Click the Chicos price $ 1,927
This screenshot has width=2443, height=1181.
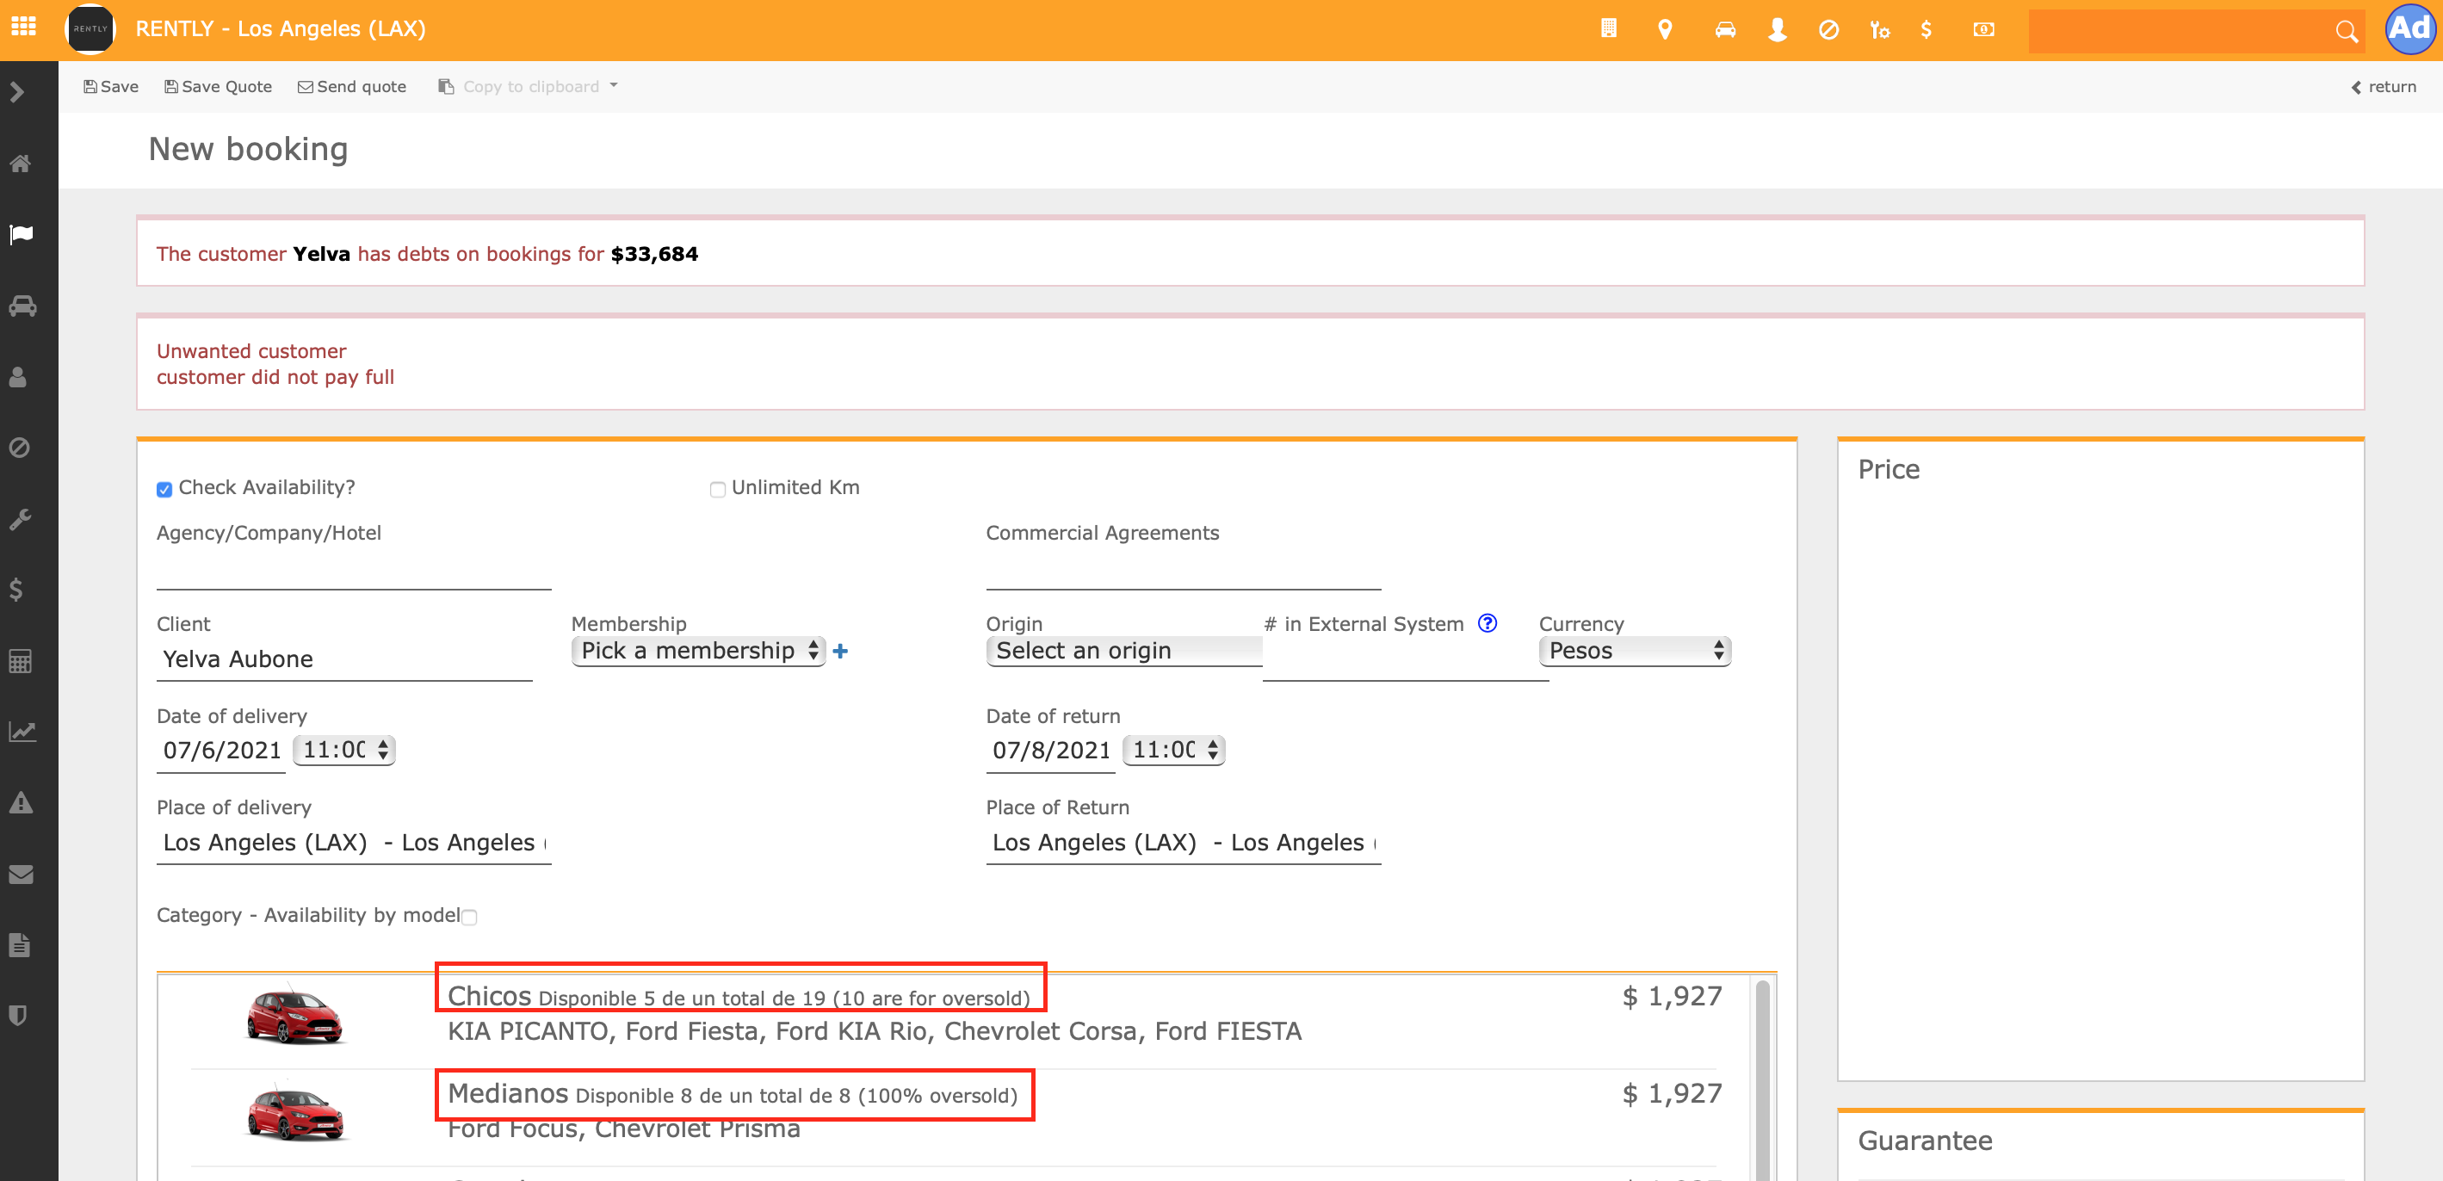(1672, 996)
